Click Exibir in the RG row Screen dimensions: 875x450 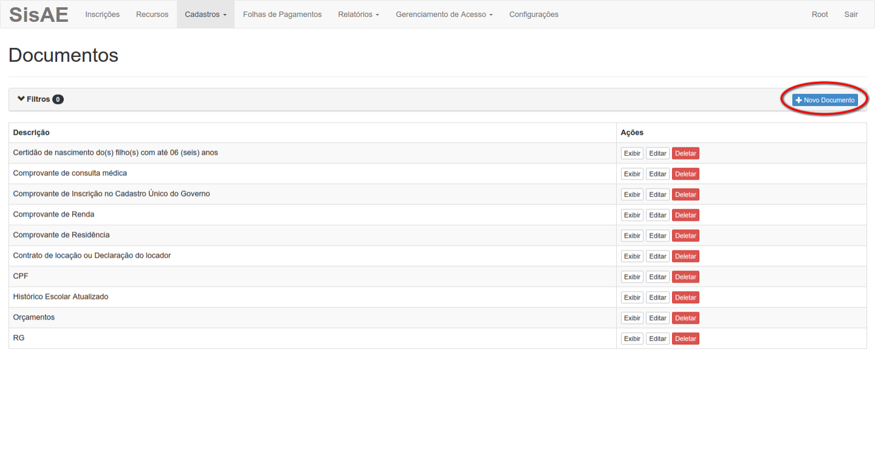tap(632, 339)
